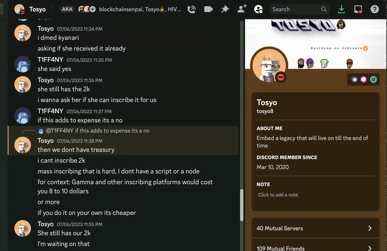387x251 pixels.
Task: Open the Help question mark icon
Action: (x=374, y=9)
